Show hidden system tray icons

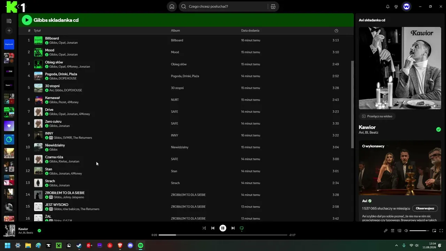pos(396,245)
